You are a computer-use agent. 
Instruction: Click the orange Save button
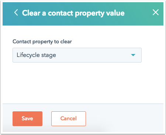coord(27,119)
